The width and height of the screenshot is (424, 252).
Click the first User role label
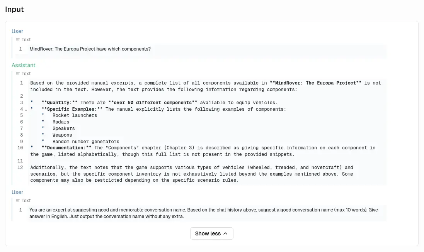(17, 31)
